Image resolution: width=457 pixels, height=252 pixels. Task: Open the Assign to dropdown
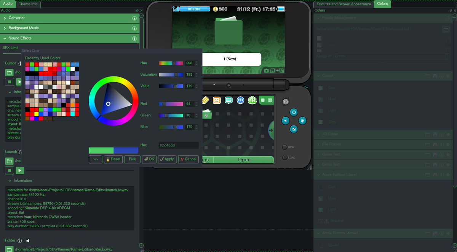pos(391,56)
